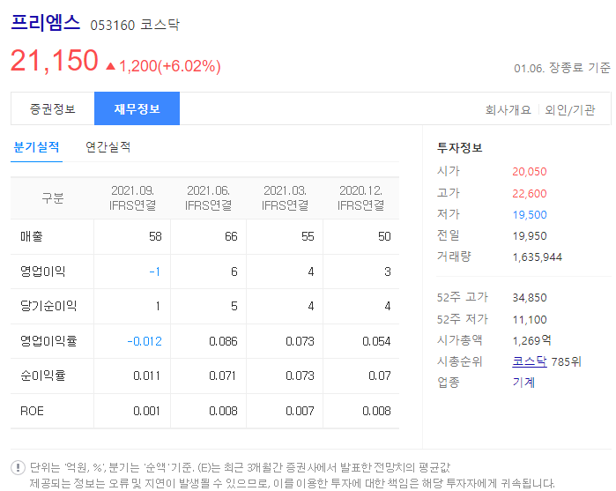Click the ROE value 0.001
Screen dimensions: 616x491
point(146,411)
